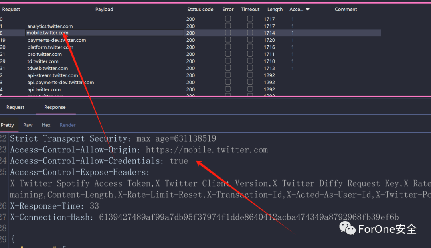Select the td.twitter.com payload row

click(43, 61)
